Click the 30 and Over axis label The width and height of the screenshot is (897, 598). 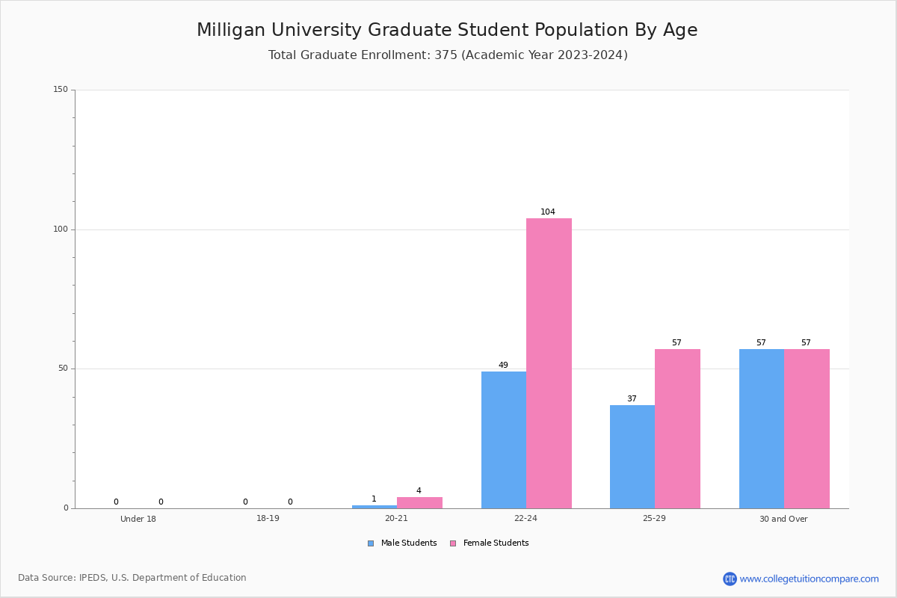[783, 519]
